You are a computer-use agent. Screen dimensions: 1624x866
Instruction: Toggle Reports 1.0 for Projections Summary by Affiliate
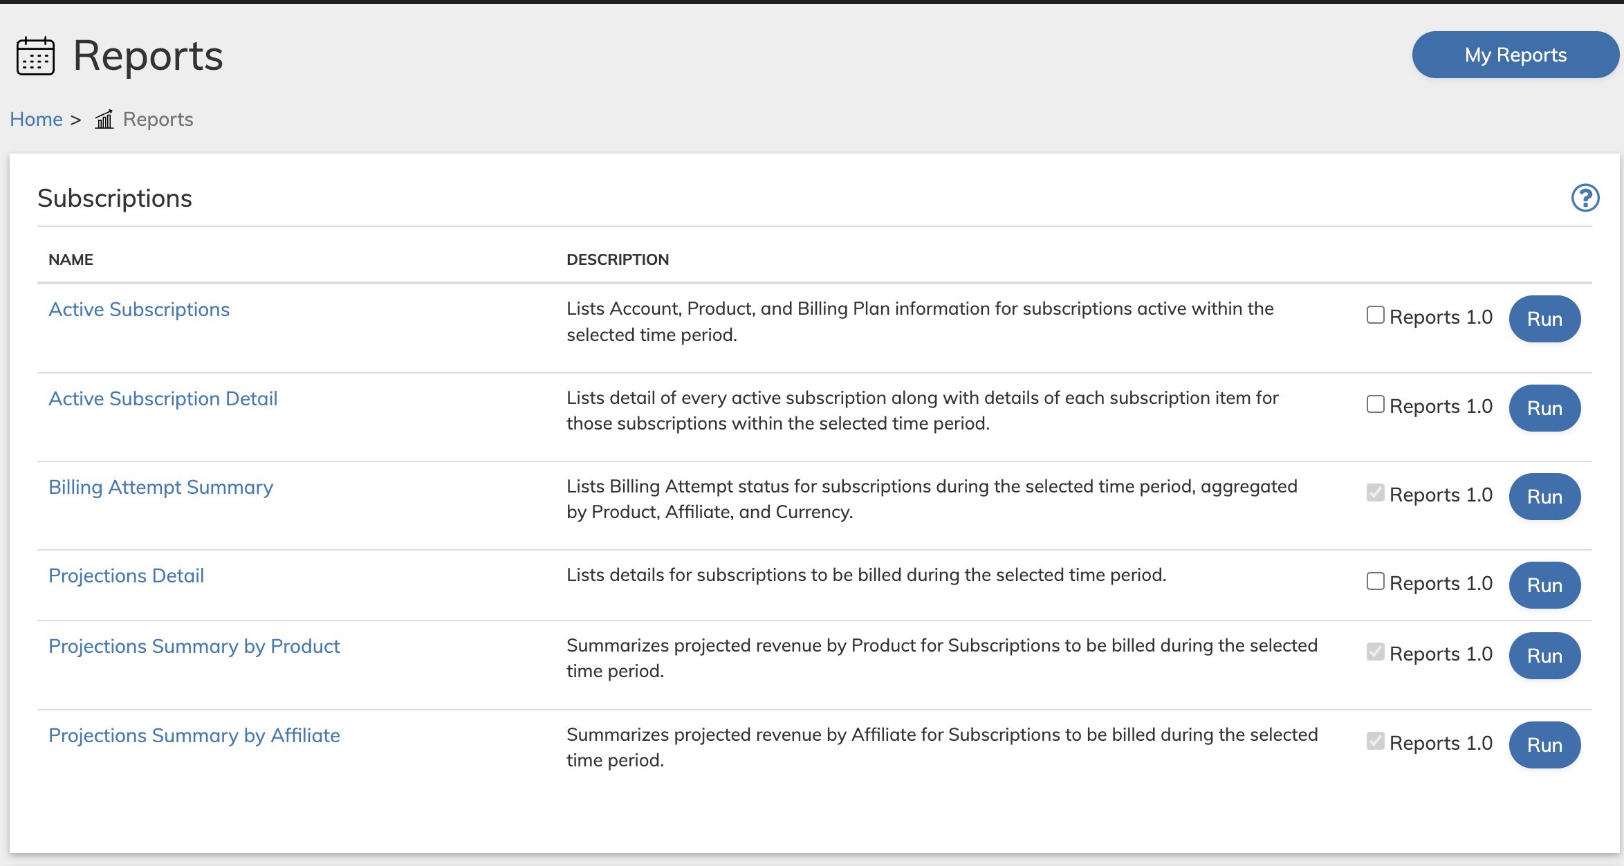(1375, 741)
